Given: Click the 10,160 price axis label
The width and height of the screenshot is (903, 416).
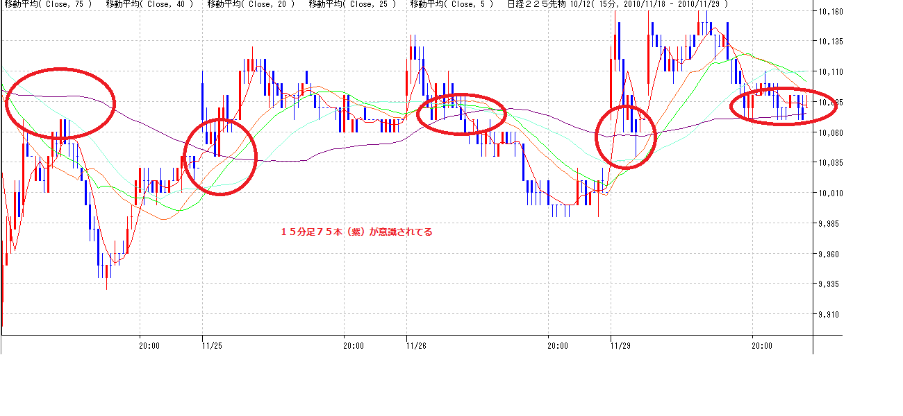Looking at the screenshot, I should tap(831, 12).
